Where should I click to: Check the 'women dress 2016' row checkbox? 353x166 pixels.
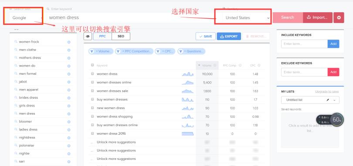pos(92,133)
